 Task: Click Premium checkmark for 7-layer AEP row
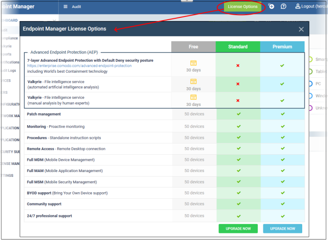coord(282,66)
